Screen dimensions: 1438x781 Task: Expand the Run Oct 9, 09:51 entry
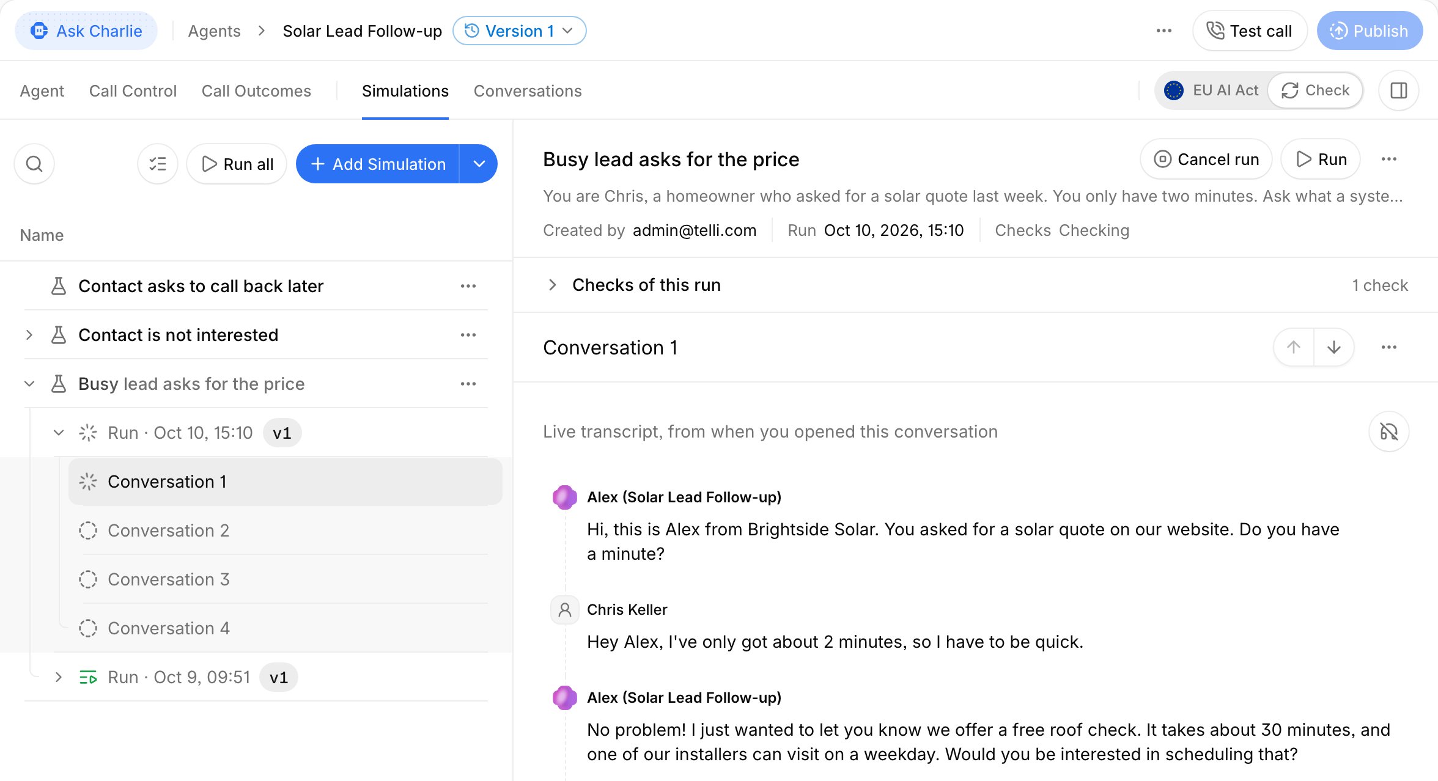pyautogui.click(x=59, y=677)
